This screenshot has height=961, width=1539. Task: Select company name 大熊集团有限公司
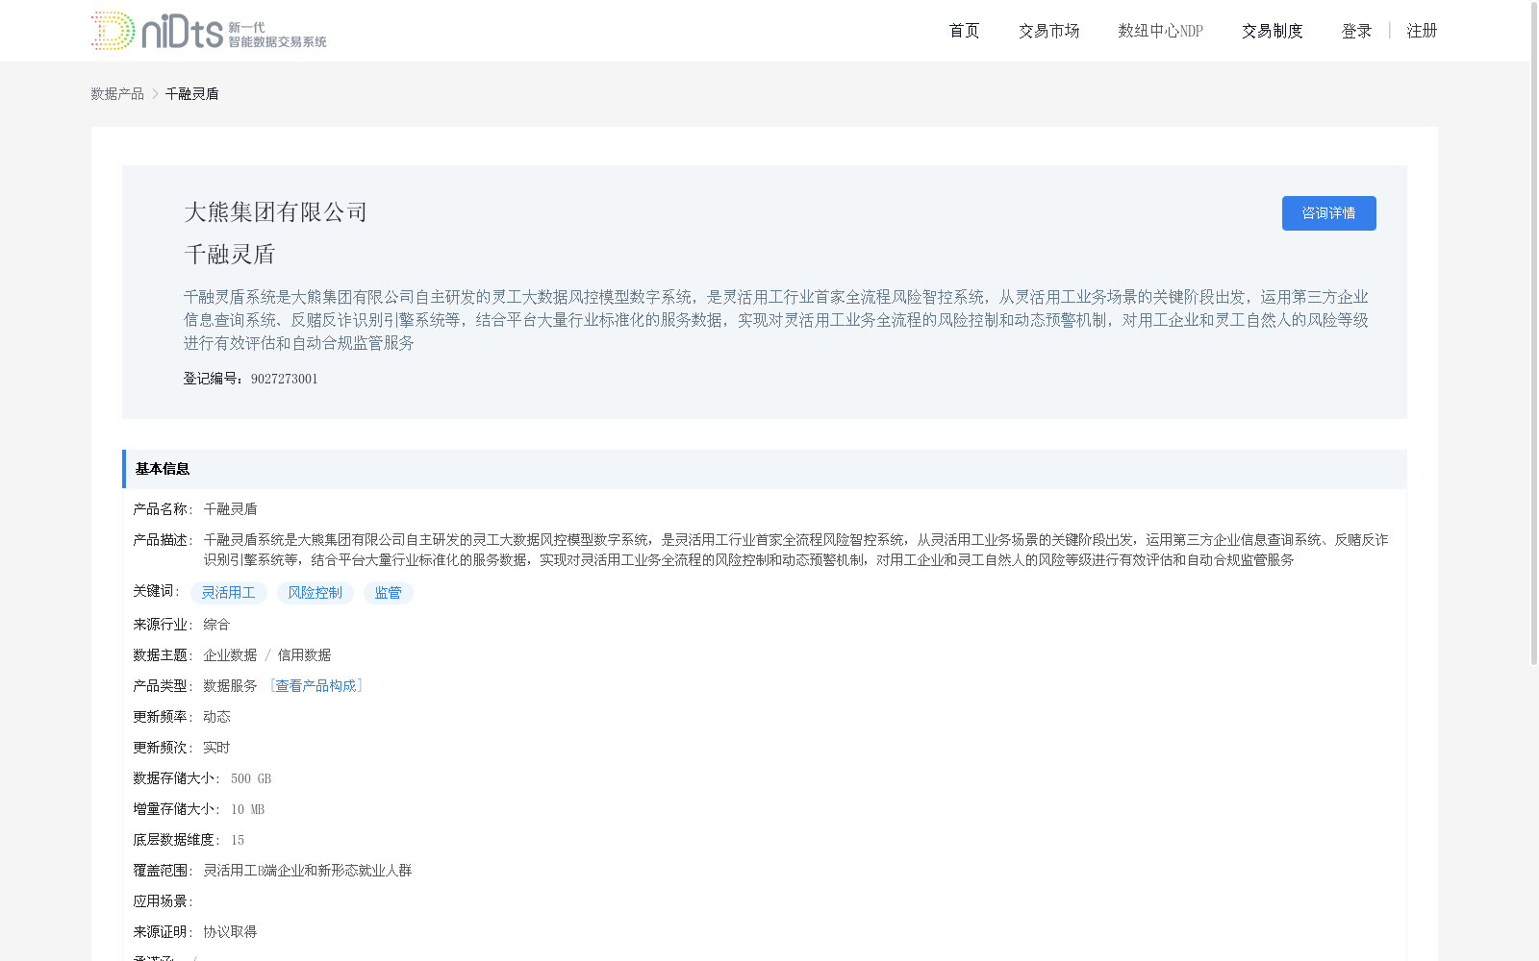[x=276, y=212]
